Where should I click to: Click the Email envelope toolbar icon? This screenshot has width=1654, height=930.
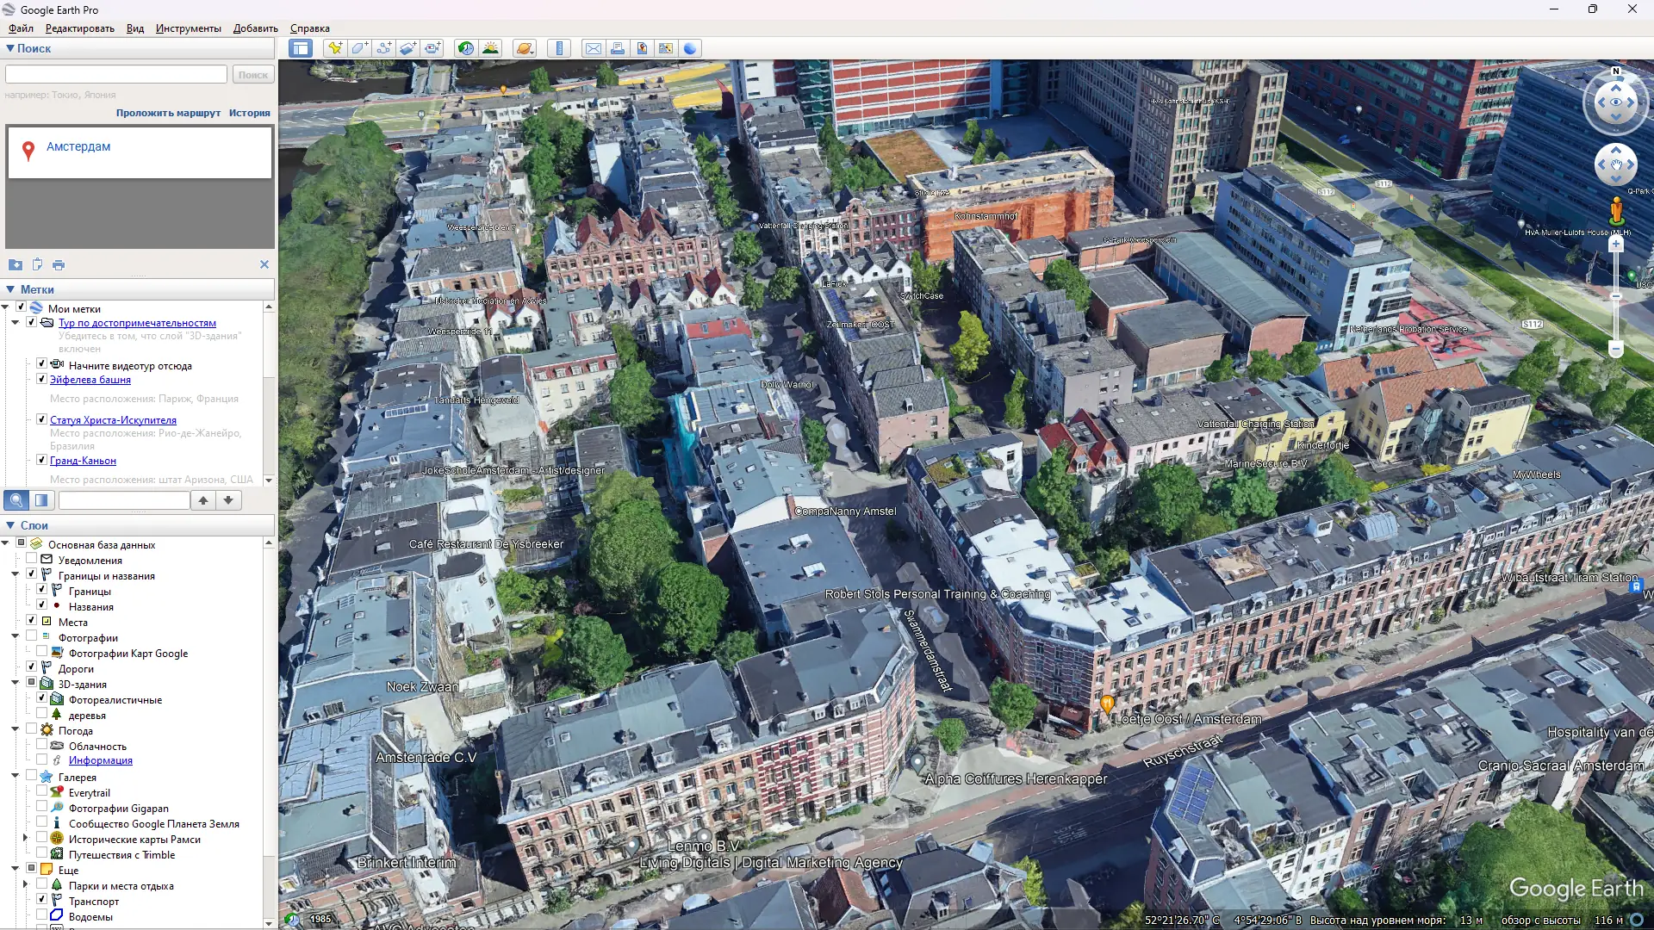(x=594, y=48)
